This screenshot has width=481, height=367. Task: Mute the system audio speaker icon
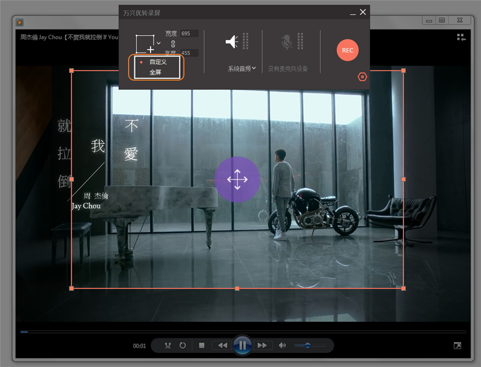232,41
